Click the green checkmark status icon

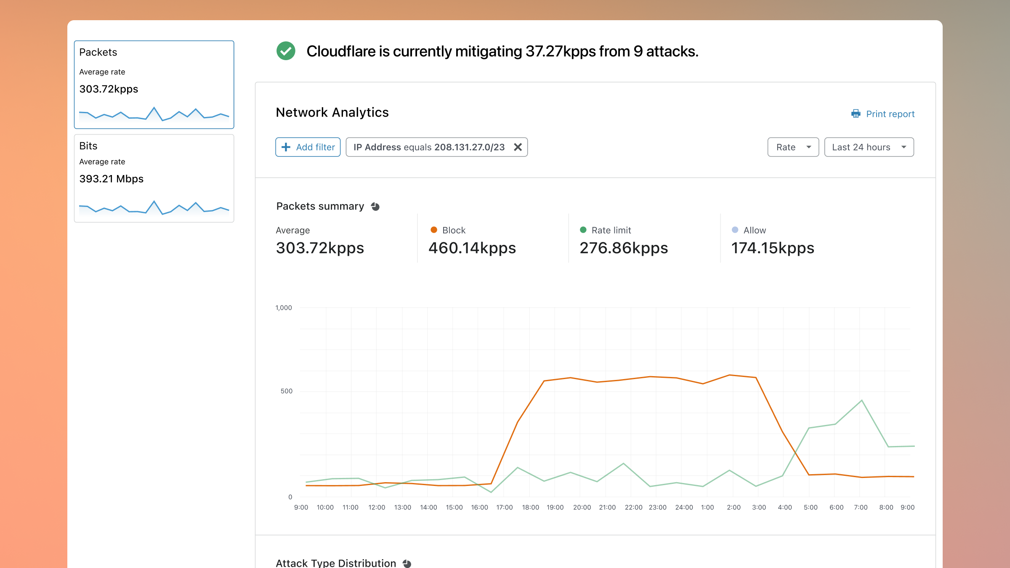pos(286,51)
